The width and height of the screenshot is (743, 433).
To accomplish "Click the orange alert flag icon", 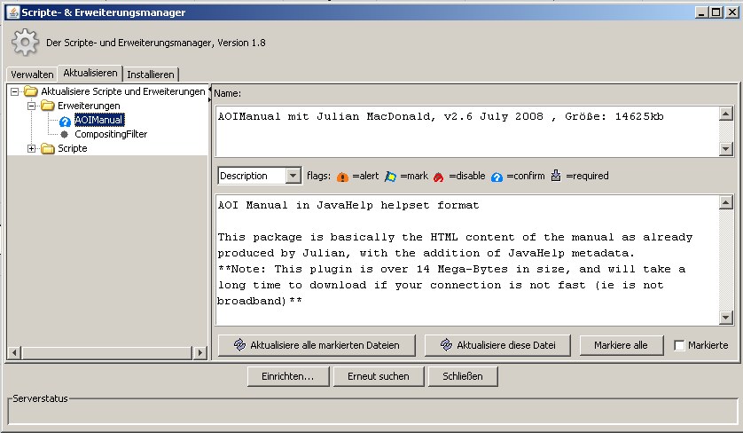I will pos(342,177).
